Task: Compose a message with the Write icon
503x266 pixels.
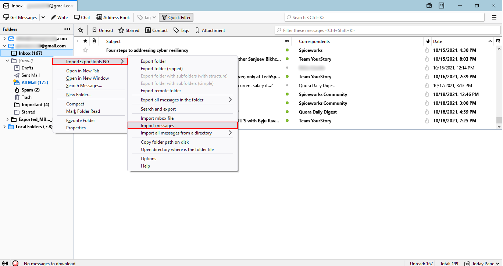Action: tap(59, 17)
